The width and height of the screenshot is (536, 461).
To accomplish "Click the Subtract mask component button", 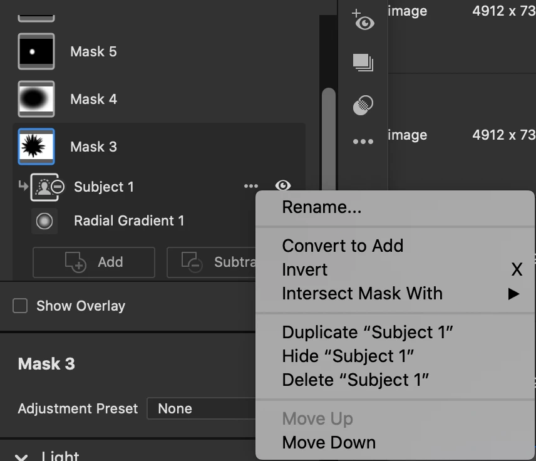I will pyautogui.click(x=211, y=262).
